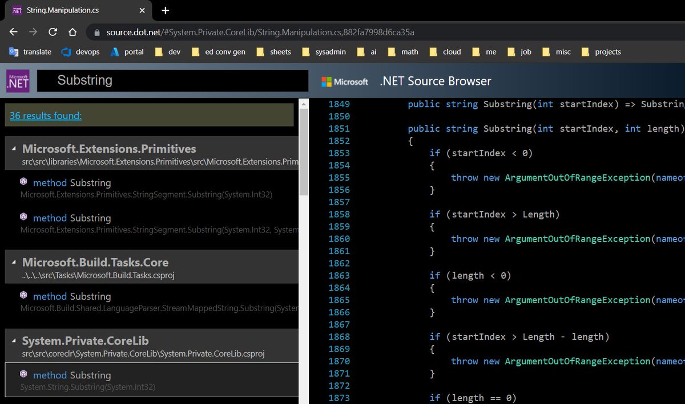
Task: Click ArgumentOutOfRangeException on line 1865
Action: coord(578,300)
